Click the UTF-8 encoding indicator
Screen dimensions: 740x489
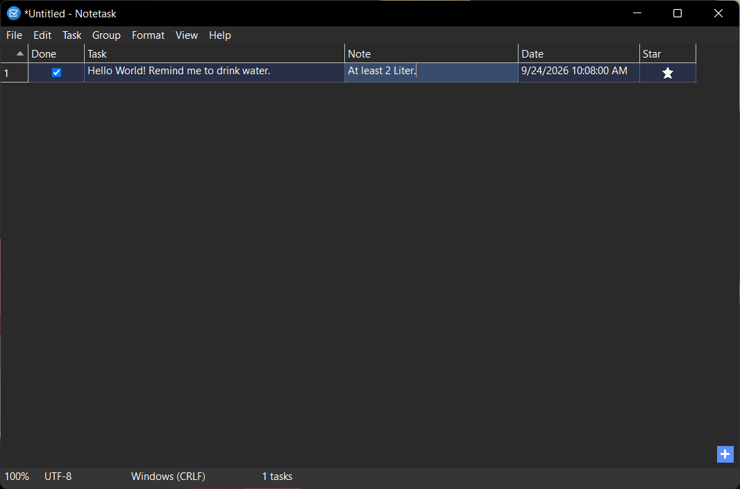tap(58, 477)
